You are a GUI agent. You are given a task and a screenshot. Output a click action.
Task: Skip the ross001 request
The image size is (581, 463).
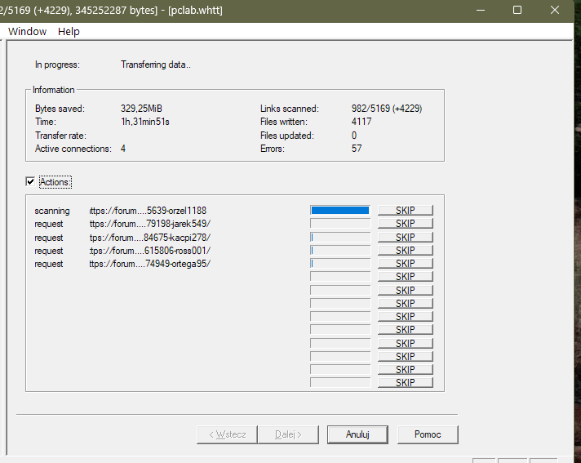point(406,250)
